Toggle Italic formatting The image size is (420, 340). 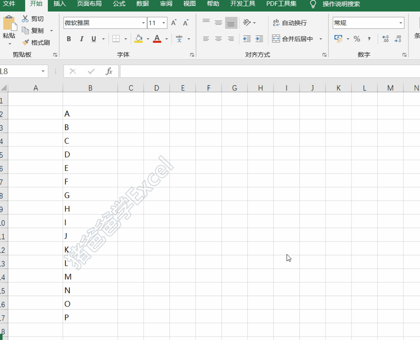(82, 39)
